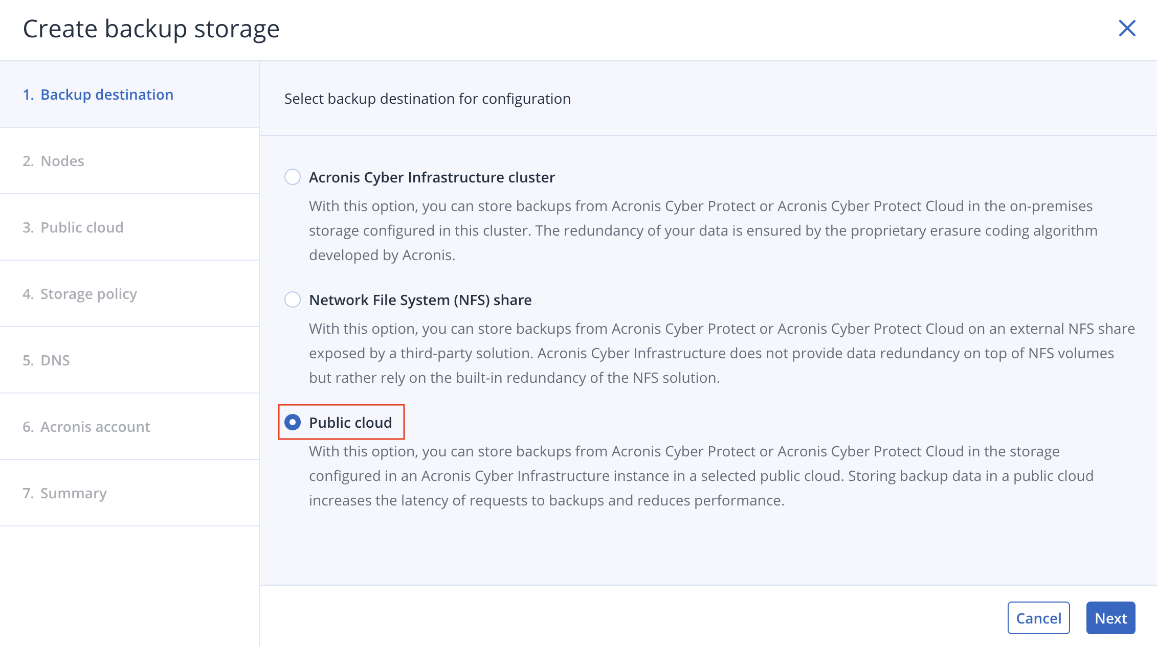Go to step 4 Storage policy
This screenshot has width=1157, height=646.
point(88,294)
